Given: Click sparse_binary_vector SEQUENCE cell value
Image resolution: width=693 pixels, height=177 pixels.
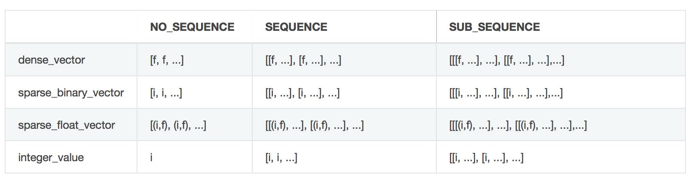Looking at the screenshot, I should tap(302, 92).
